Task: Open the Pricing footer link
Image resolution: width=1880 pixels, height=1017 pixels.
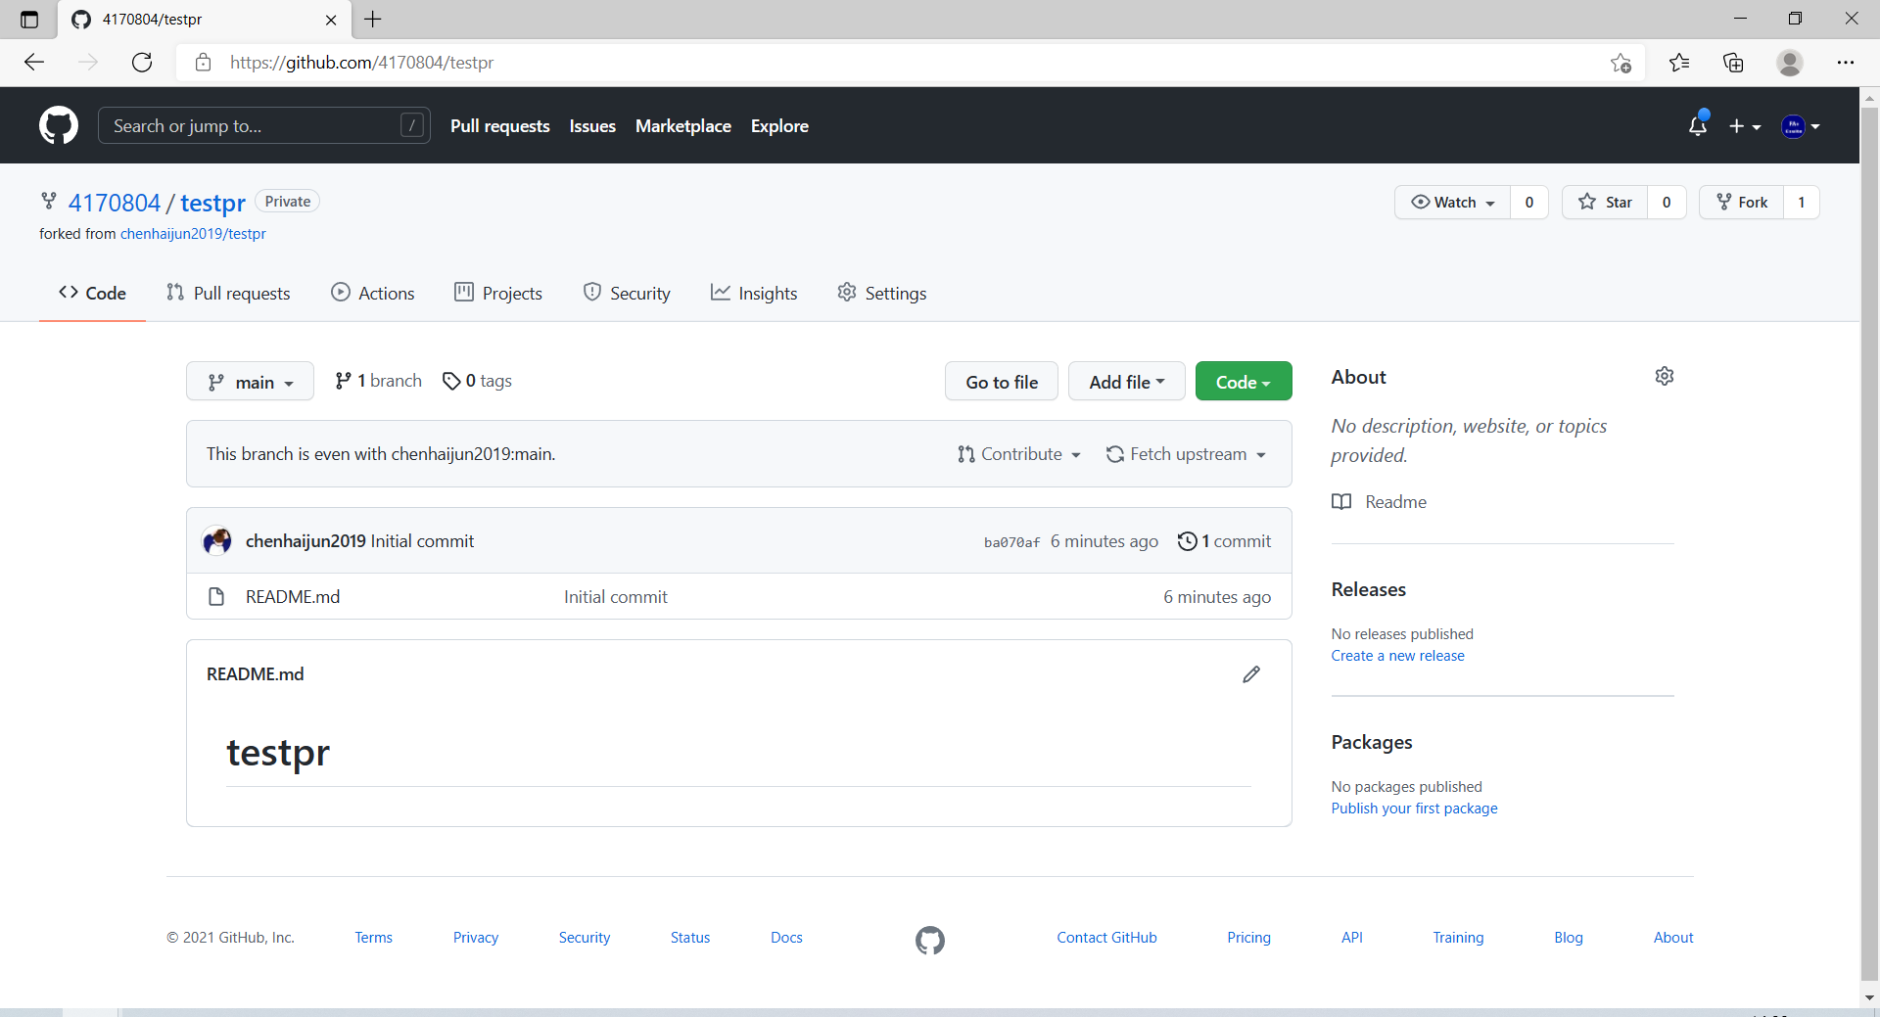Action: (1248, 938)
